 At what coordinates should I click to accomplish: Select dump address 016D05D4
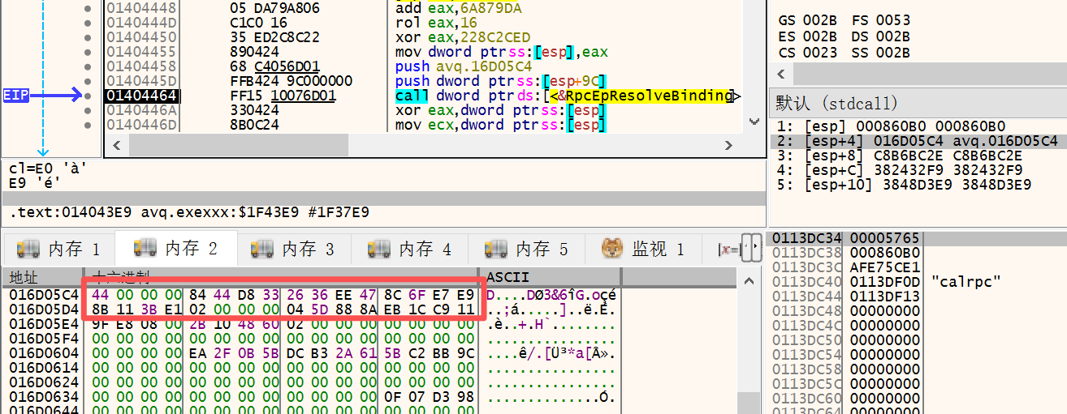[45, 309]
